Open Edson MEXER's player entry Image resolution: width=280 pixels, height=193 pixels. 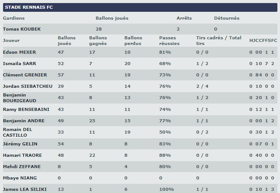(20, 52)
